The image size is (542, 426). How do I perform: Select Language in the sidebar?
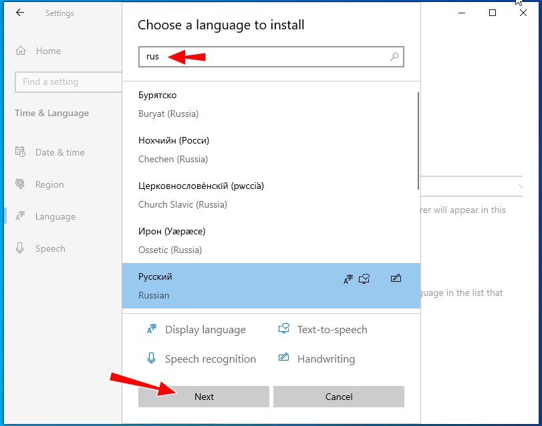(55, 216)
